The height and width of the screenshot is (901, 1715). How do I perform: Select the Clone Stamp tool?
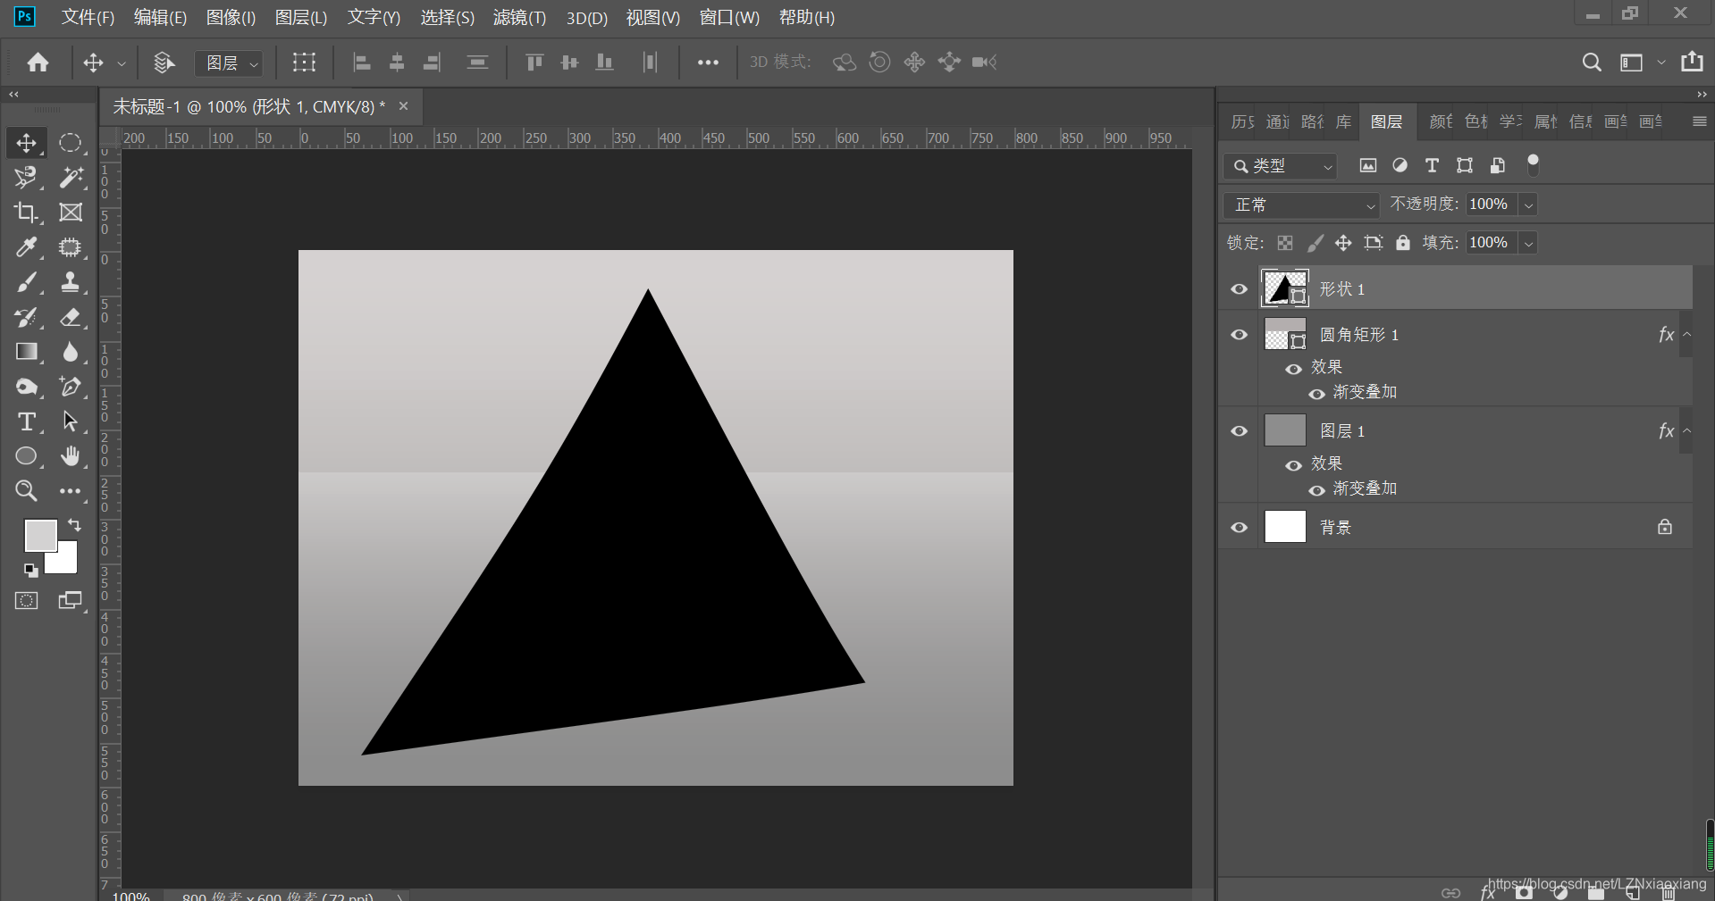coord(70,282)
